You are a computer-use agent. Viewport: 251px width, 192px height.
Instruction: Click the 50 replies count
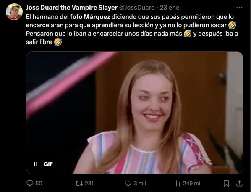tap(39, 183)
